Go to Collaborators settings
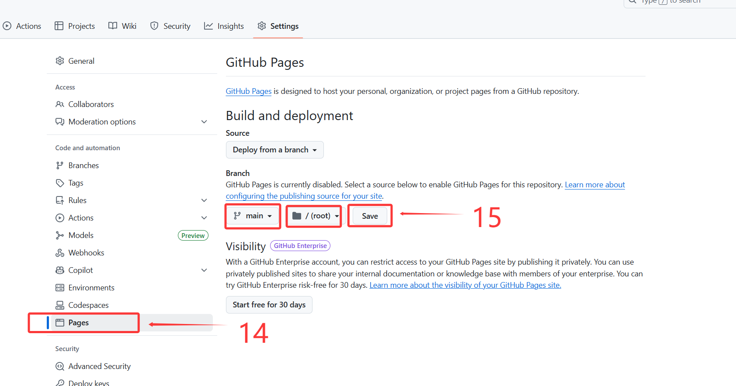 132,104
